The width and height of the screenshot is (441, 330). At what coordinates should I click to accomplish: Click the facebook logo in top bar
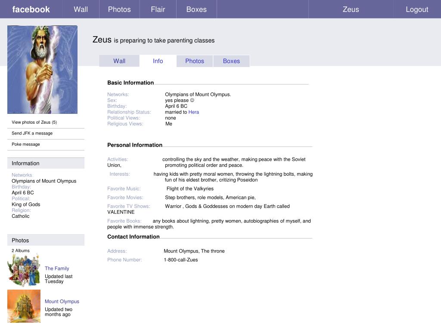31,9
